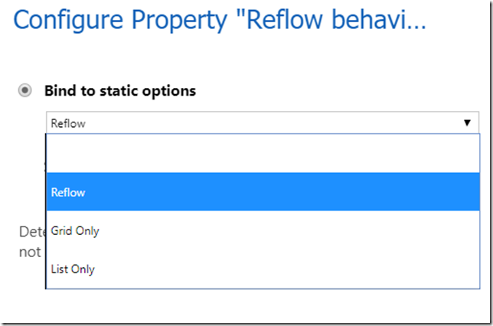Click the partially hidden "not" text
Image resolution: width=493 pixels, height=326 pixels.
coord(30,252)
